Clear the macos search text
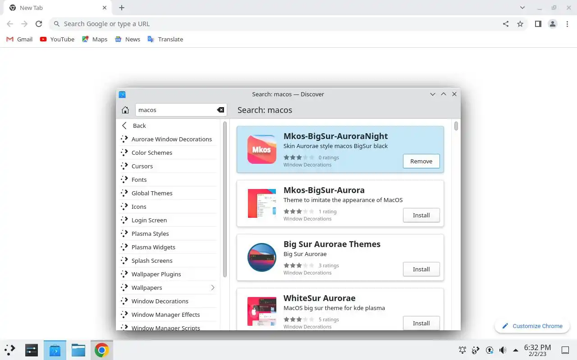This screenshot has height=360, width=577. click(220, 110)
